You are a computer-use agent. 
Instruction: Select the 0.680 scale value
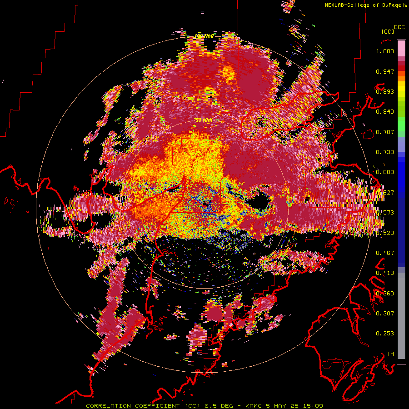[x=385, y=172]
